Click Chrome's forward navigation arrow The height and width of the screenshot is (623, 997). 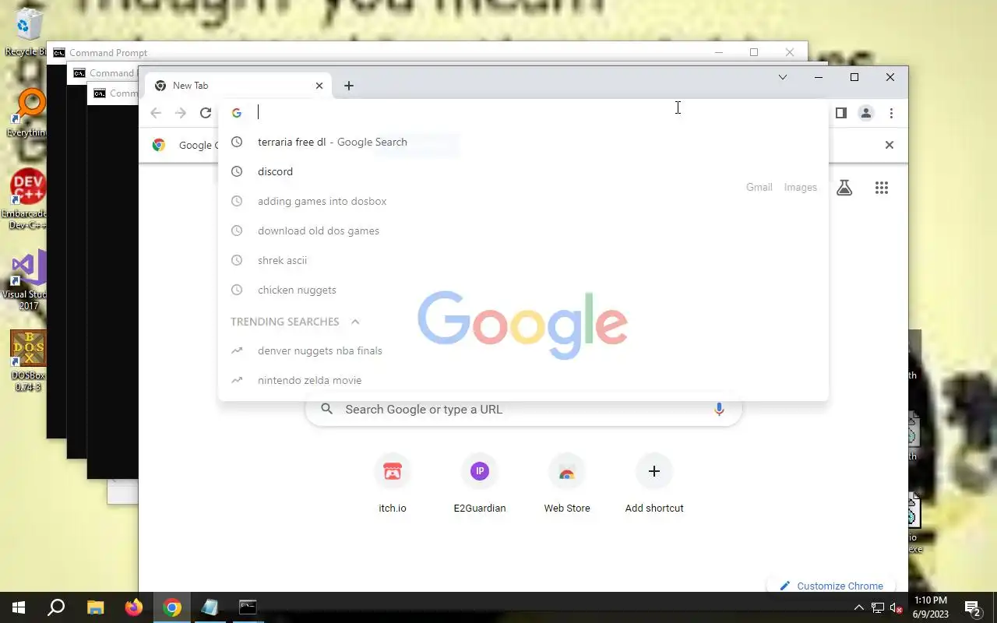[x=181, y=113]
